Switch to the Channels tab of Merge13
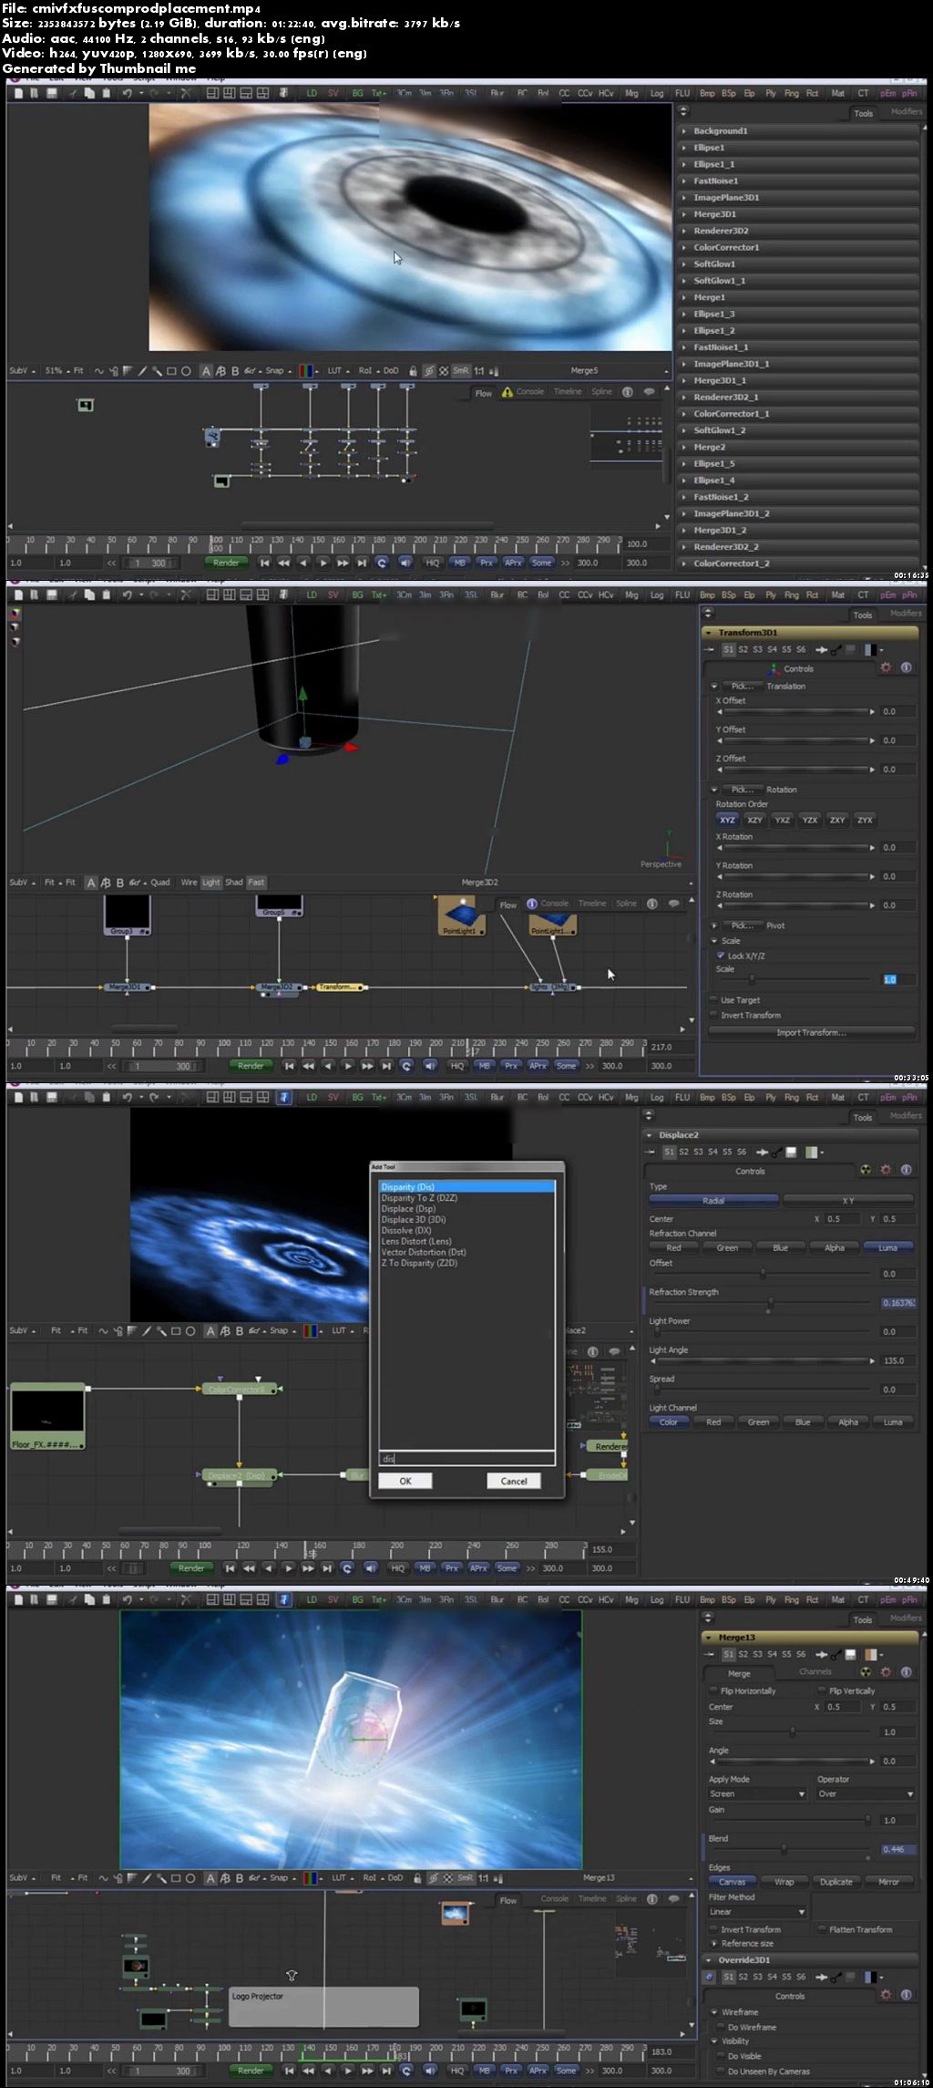Screen dimensions: 933x2088 [x=815, y=1672]
